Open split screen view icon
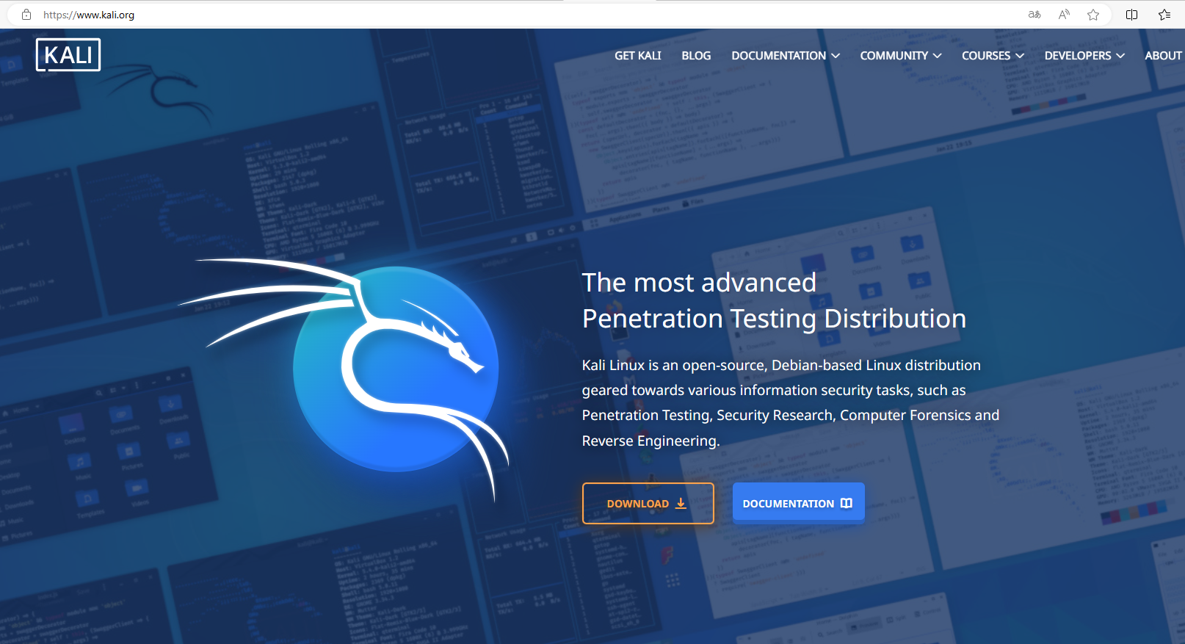 click(1131, 15)
